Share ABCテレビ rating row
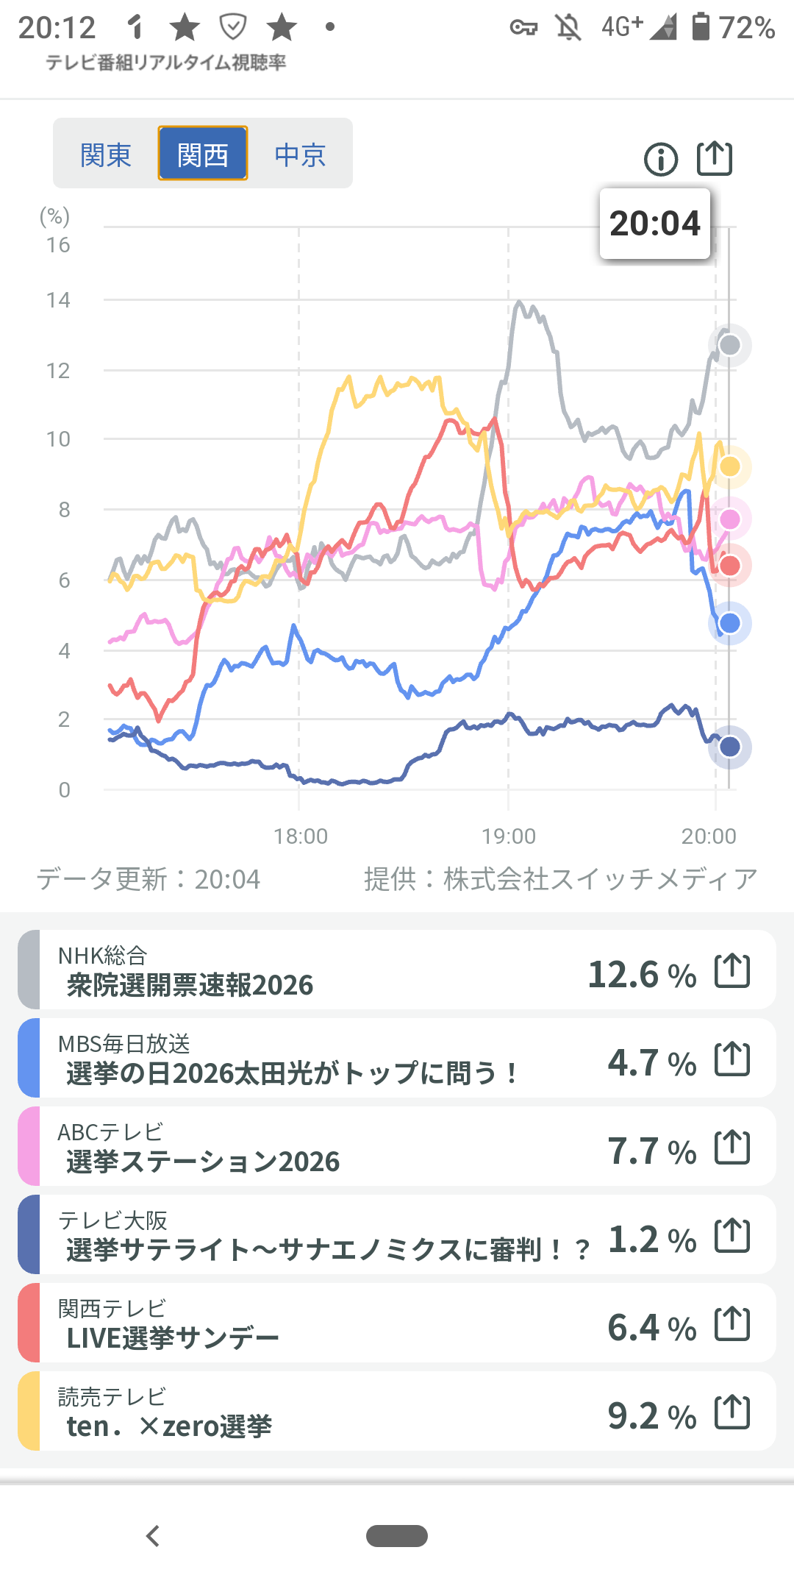794x1589 pixels. (x=732, y=1148)
